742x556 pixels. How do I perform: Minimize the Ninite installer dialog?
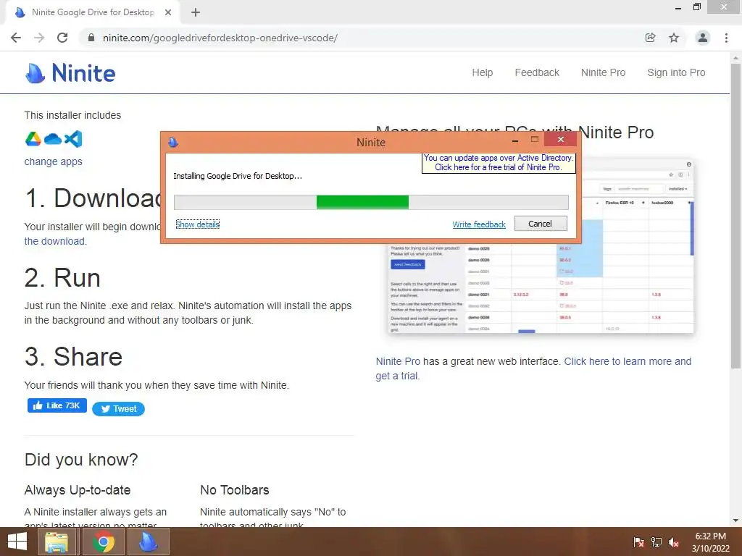coord(515,140)
